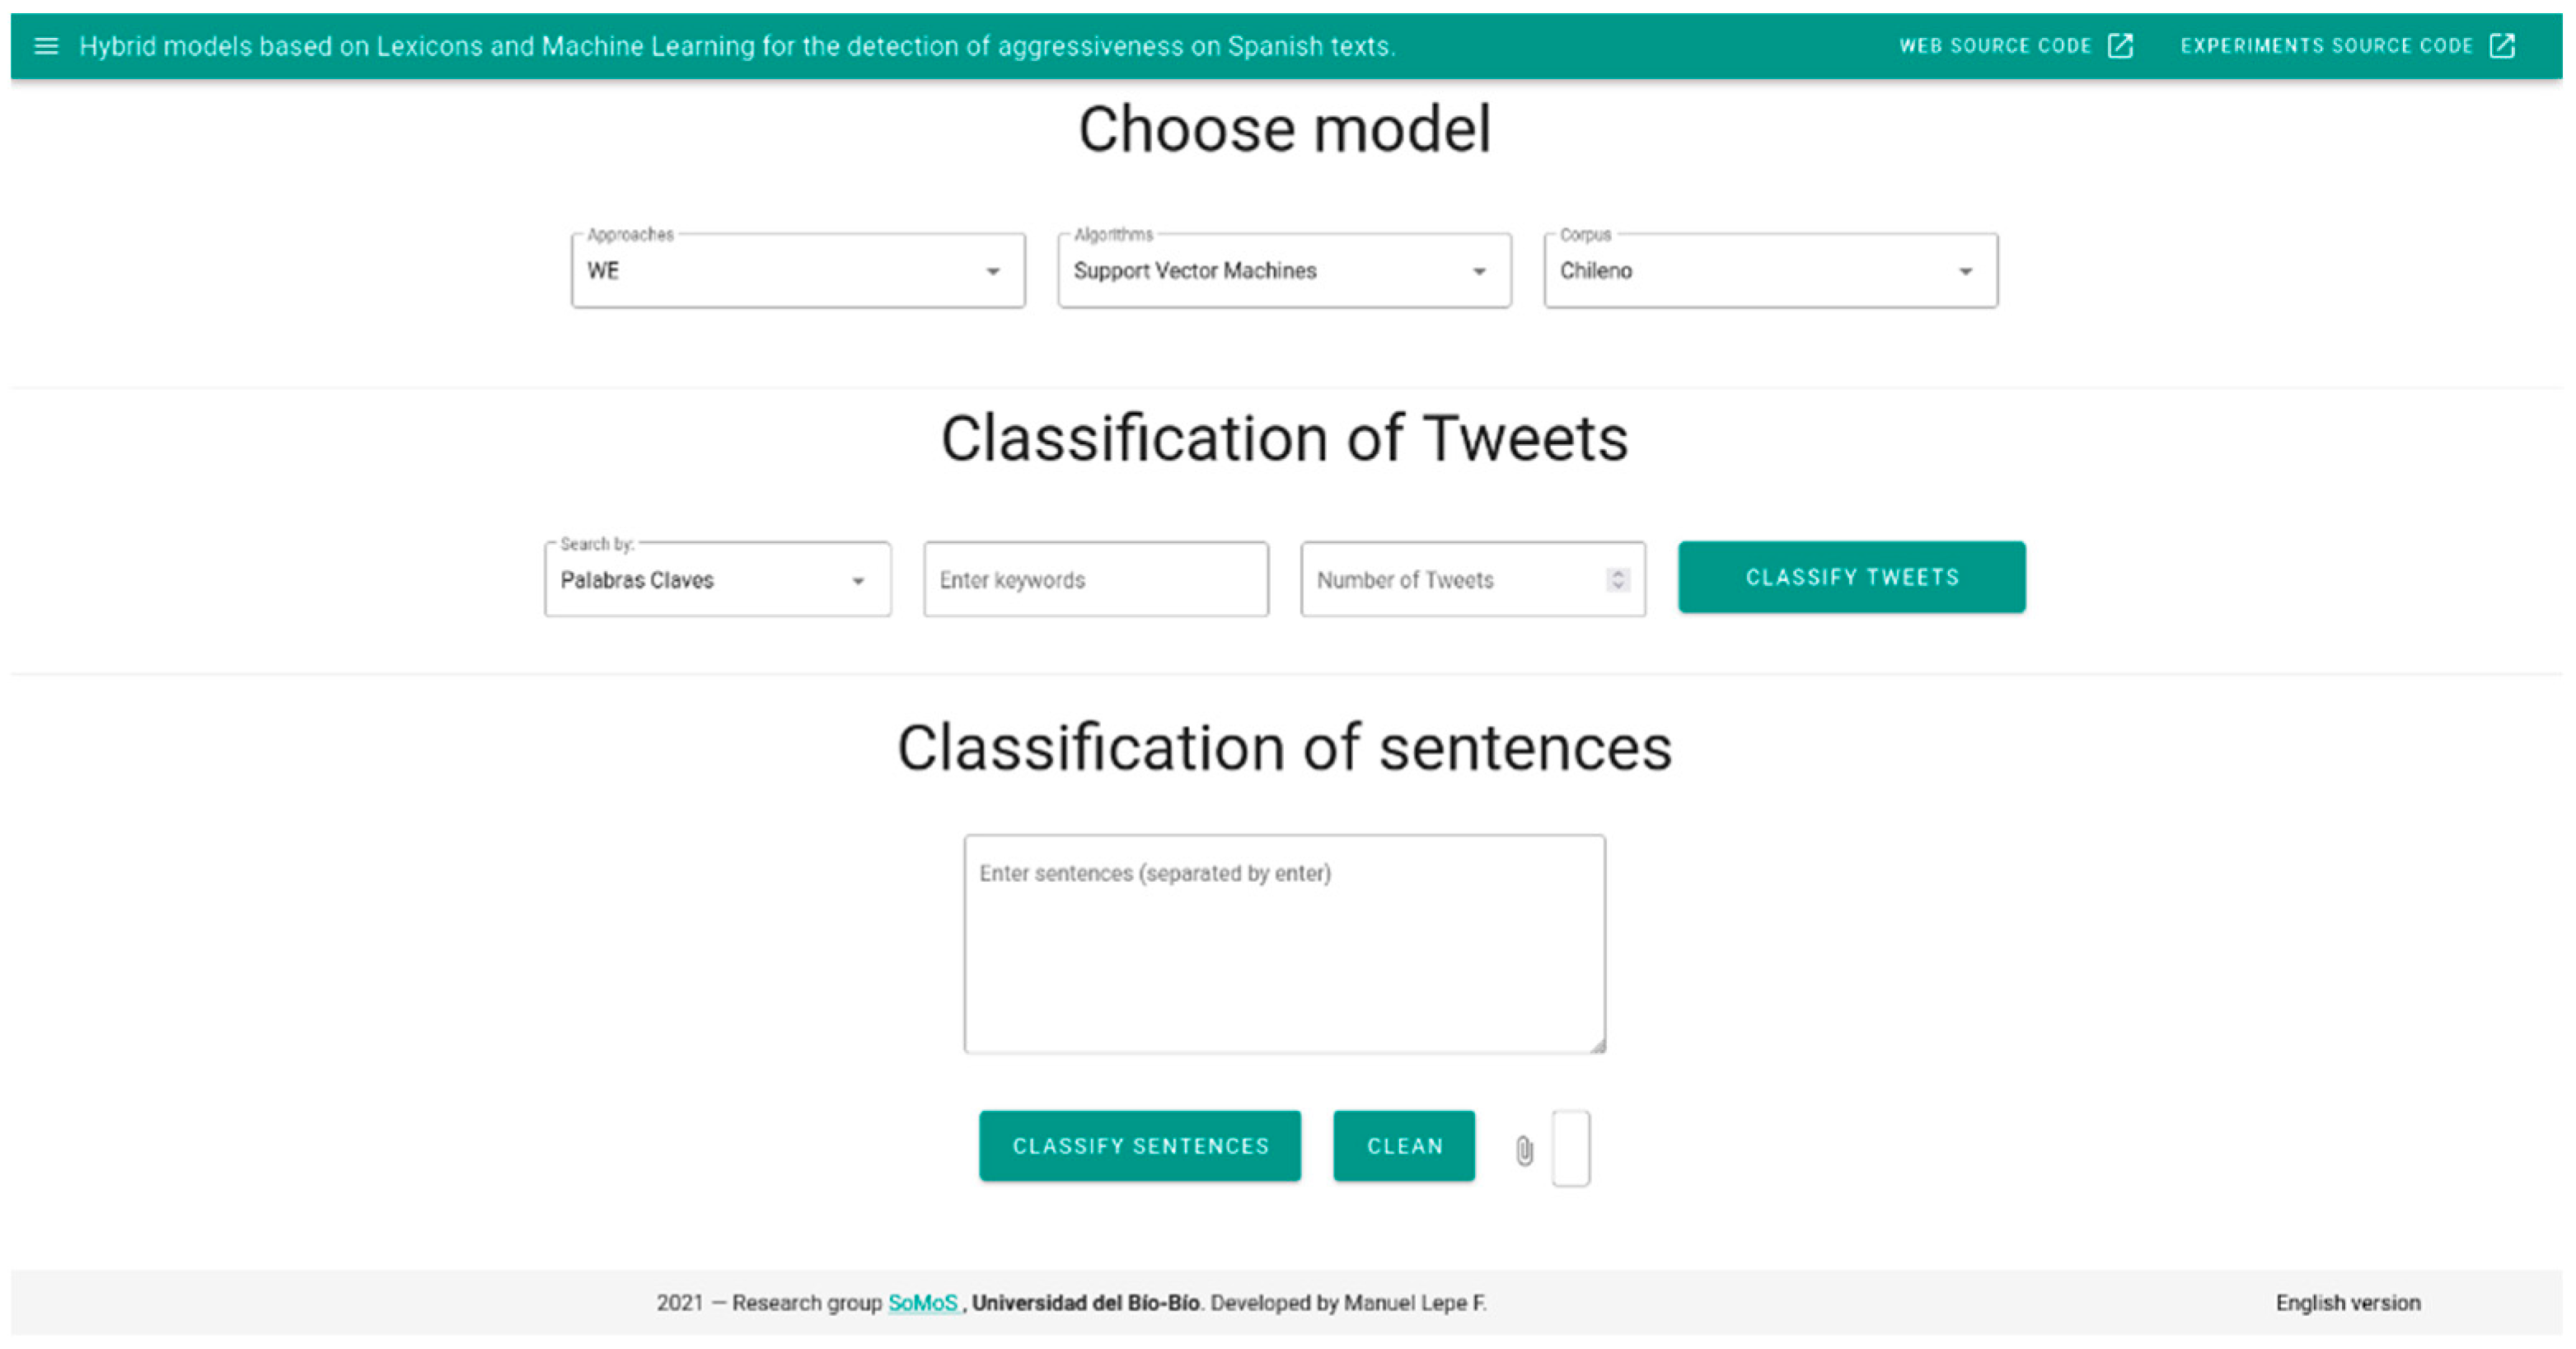The height and width of the screenshot is (1349, 2576).
Task: Switch to English version in footer
Action: pyautogui.click(x=2348, y=1303)
